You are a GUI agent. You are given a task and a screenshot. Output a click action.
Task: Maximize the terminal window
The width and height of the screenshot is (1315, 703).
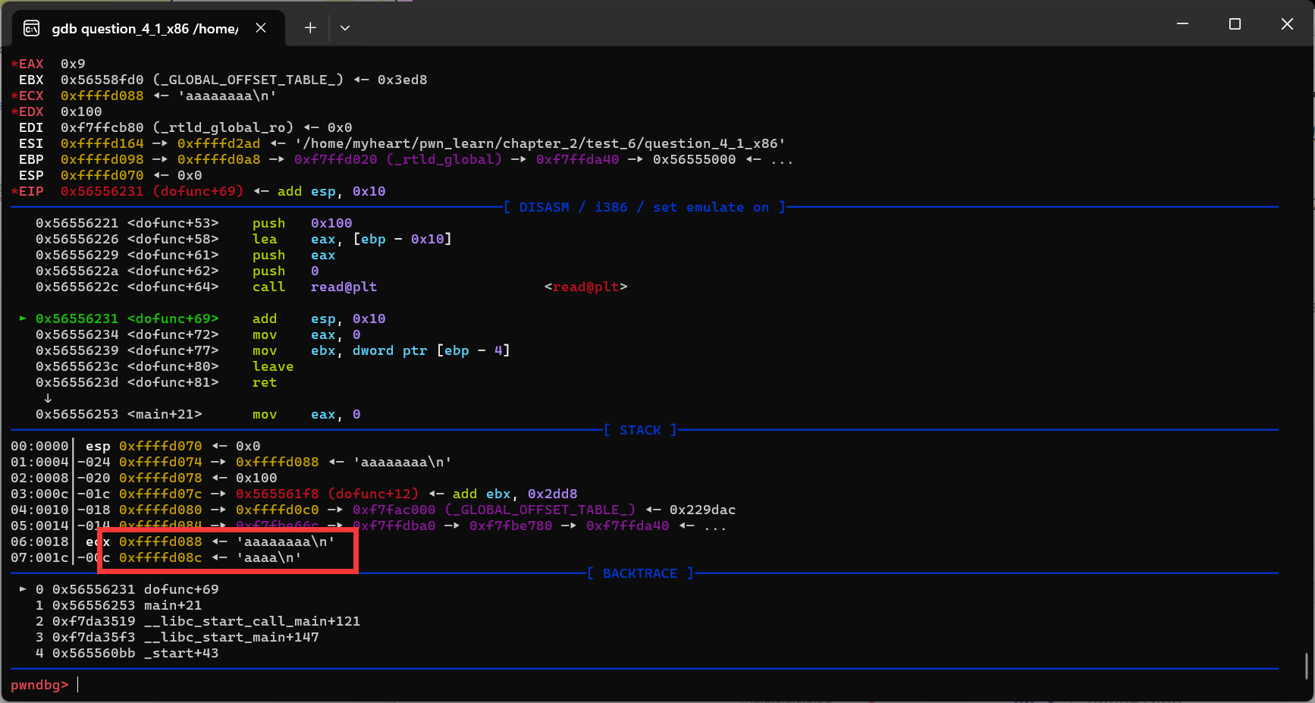[1235, 24]
